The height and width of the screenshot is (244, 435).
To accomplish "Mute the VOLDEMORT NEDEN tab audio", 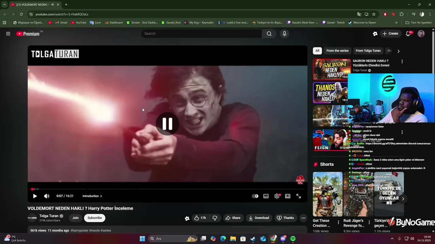I will pos(52,5).
